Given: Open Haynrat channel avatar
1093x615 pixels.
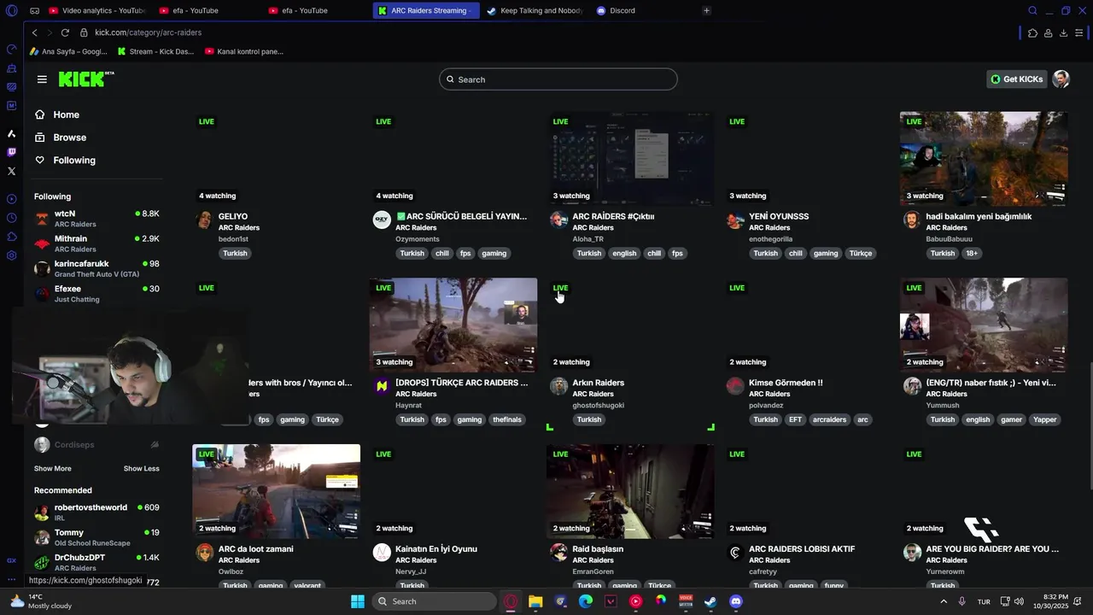Looking at the screenshot, I should [x=382, y=386].
